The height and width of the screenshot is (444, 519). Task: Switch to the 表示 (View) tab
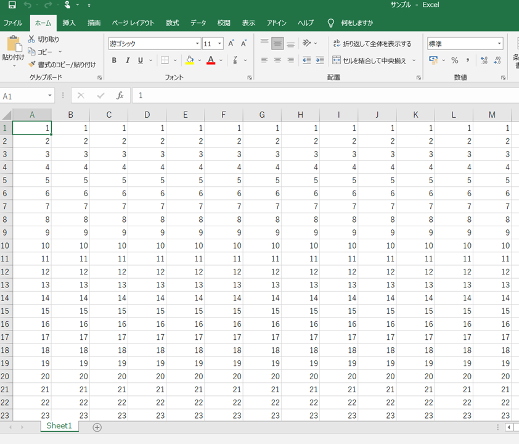pos(248,23)
